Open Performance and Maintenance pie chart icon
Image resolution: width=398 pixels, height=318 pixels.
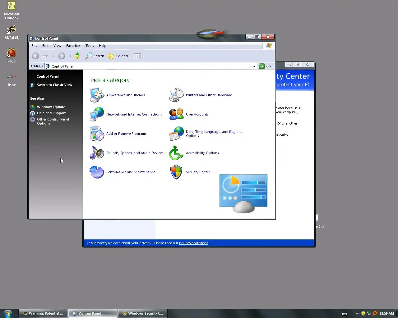(97, 172)
